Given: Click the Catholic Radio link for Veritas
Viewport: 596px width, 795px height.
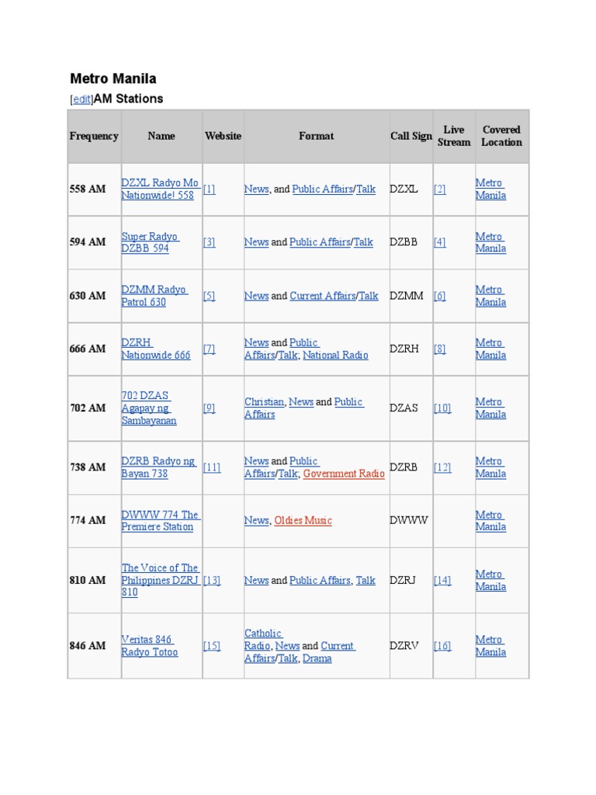Looking at the screenshot, I should [263, 640].
